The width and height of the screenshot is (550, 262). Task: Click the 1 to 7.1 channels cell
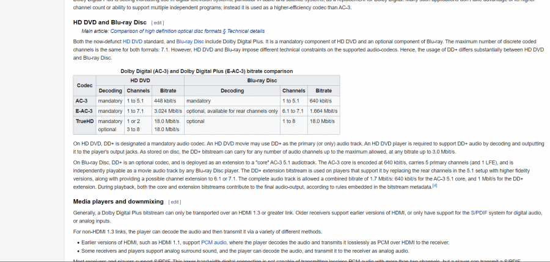138,111
